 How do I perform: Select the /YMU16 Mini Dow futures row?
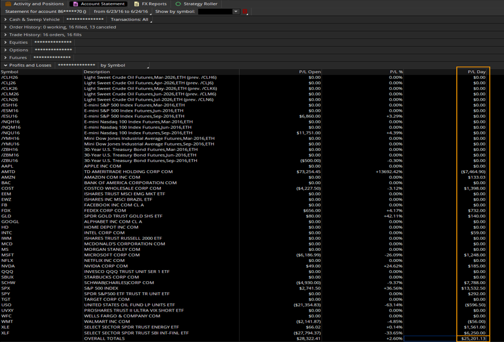(x=252, y=144)
